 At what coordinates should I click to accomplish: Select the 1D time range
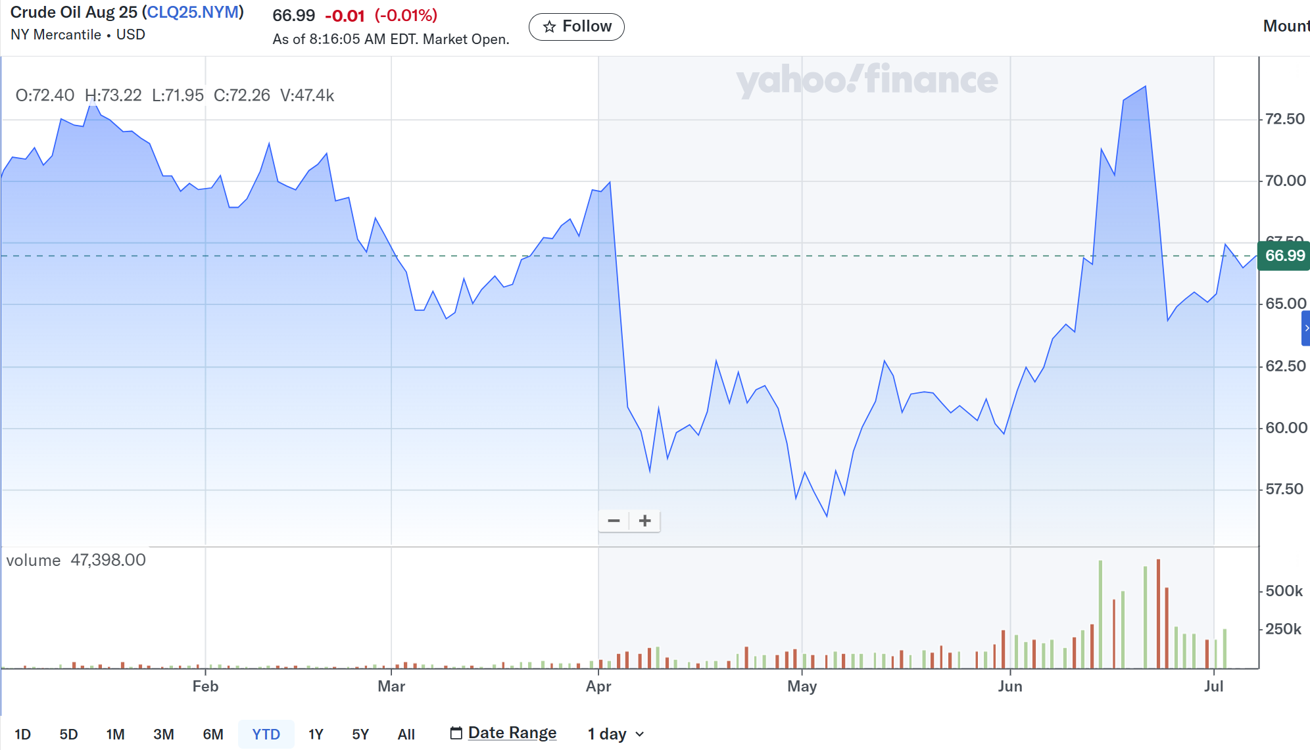tap(23, 734)
